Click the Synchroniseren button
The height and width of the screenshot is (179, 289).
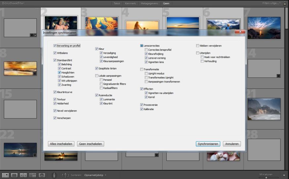tap(208, 144)
